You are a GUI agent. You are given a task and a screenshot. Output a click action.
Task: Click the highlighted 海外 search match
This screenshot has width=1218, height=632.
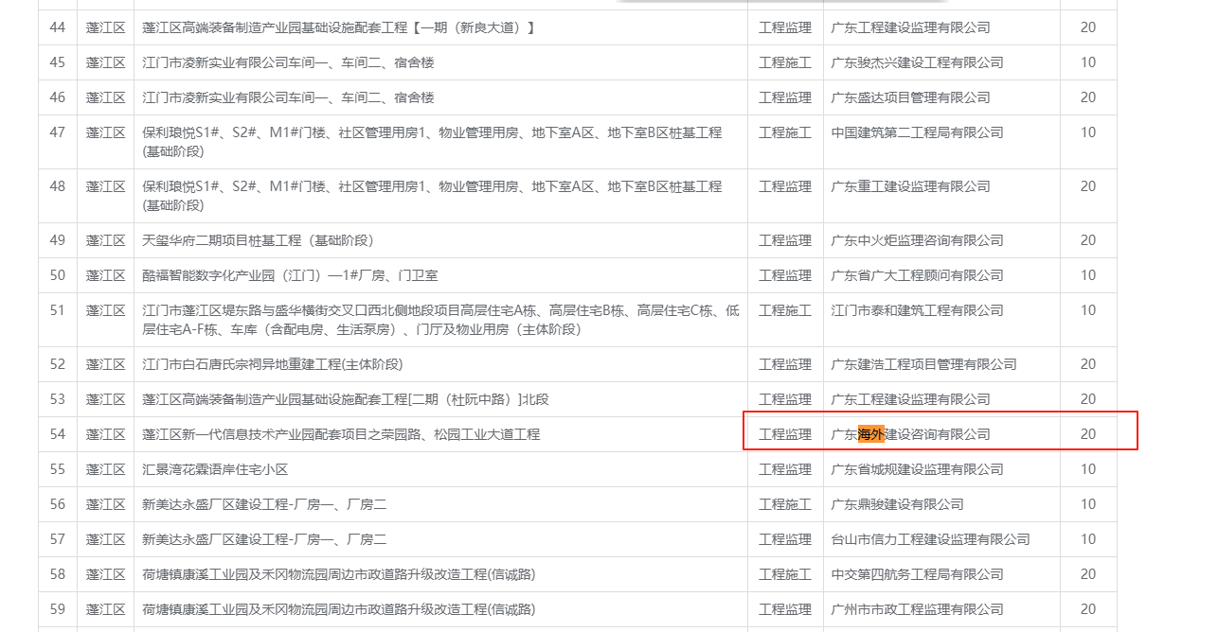pyautogui.click(x=870, y=434)
